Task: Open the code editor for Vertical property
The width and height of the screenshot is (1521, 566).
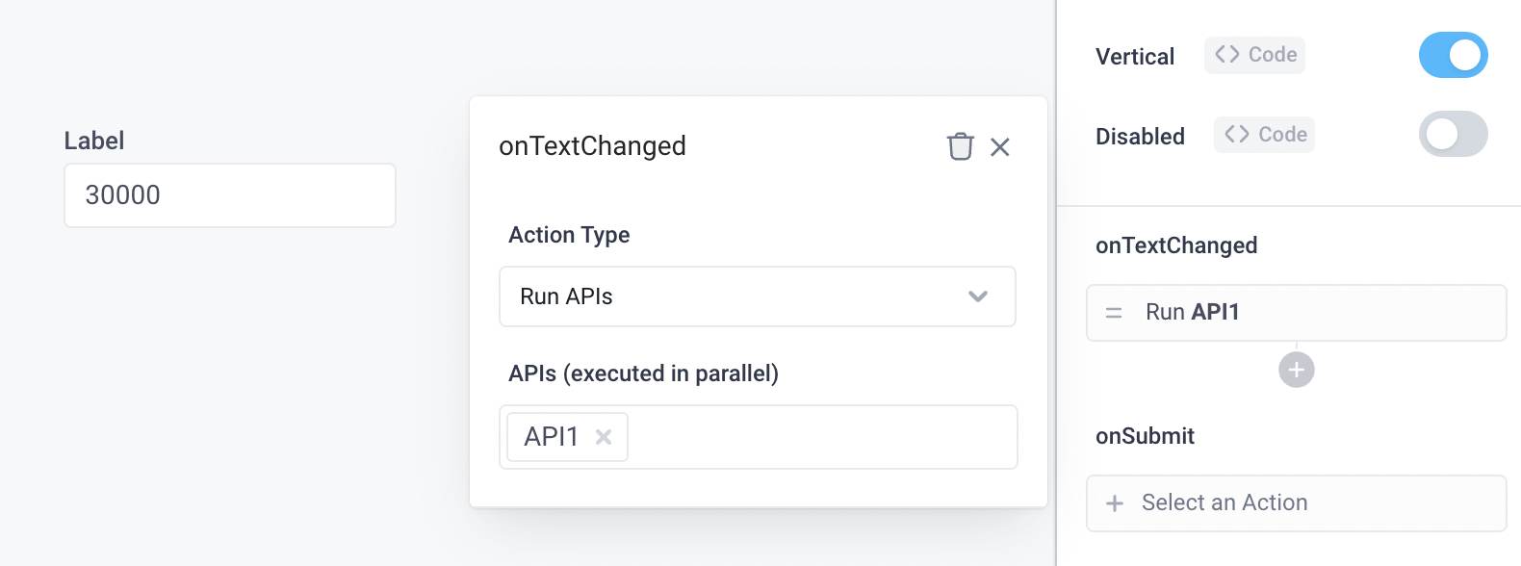Action: (1254, 55)
